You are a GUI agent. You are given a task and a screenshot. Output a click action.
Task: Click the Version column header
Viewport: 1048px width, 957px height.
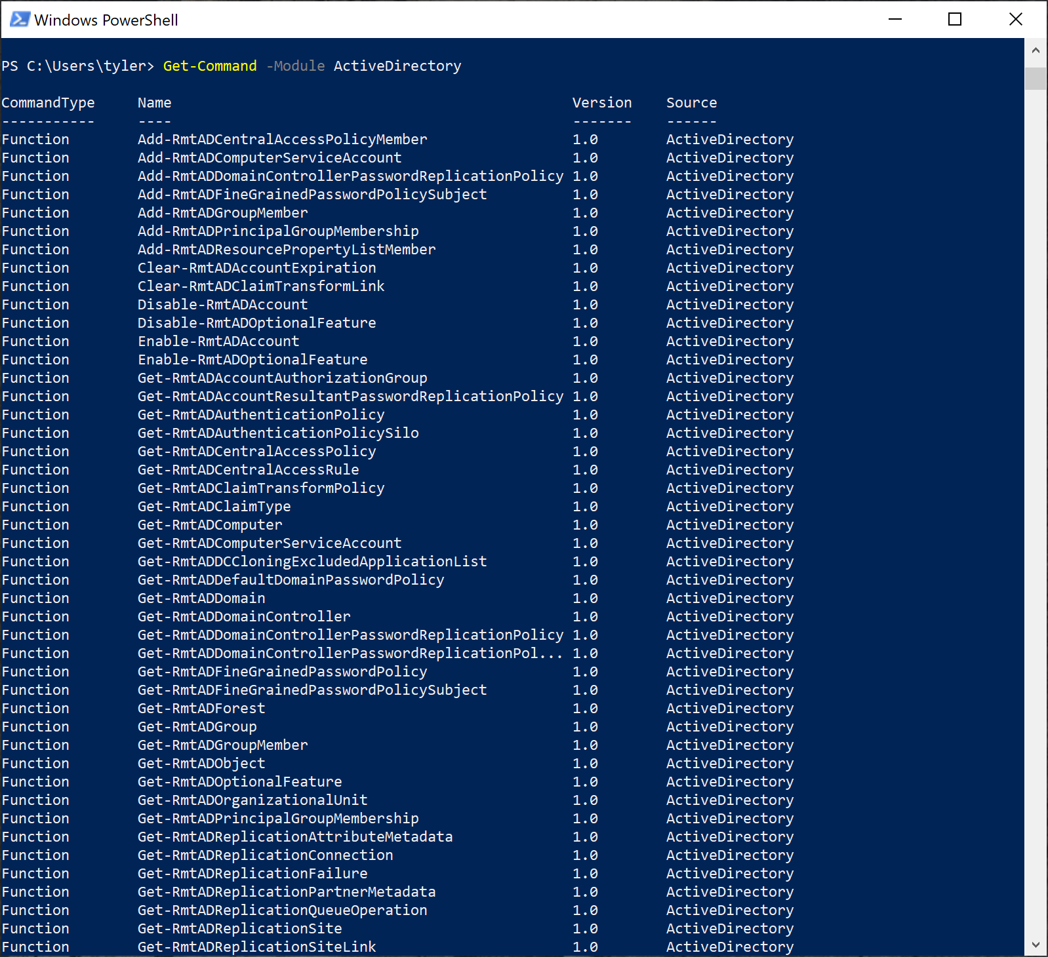[x=602, y=103]
